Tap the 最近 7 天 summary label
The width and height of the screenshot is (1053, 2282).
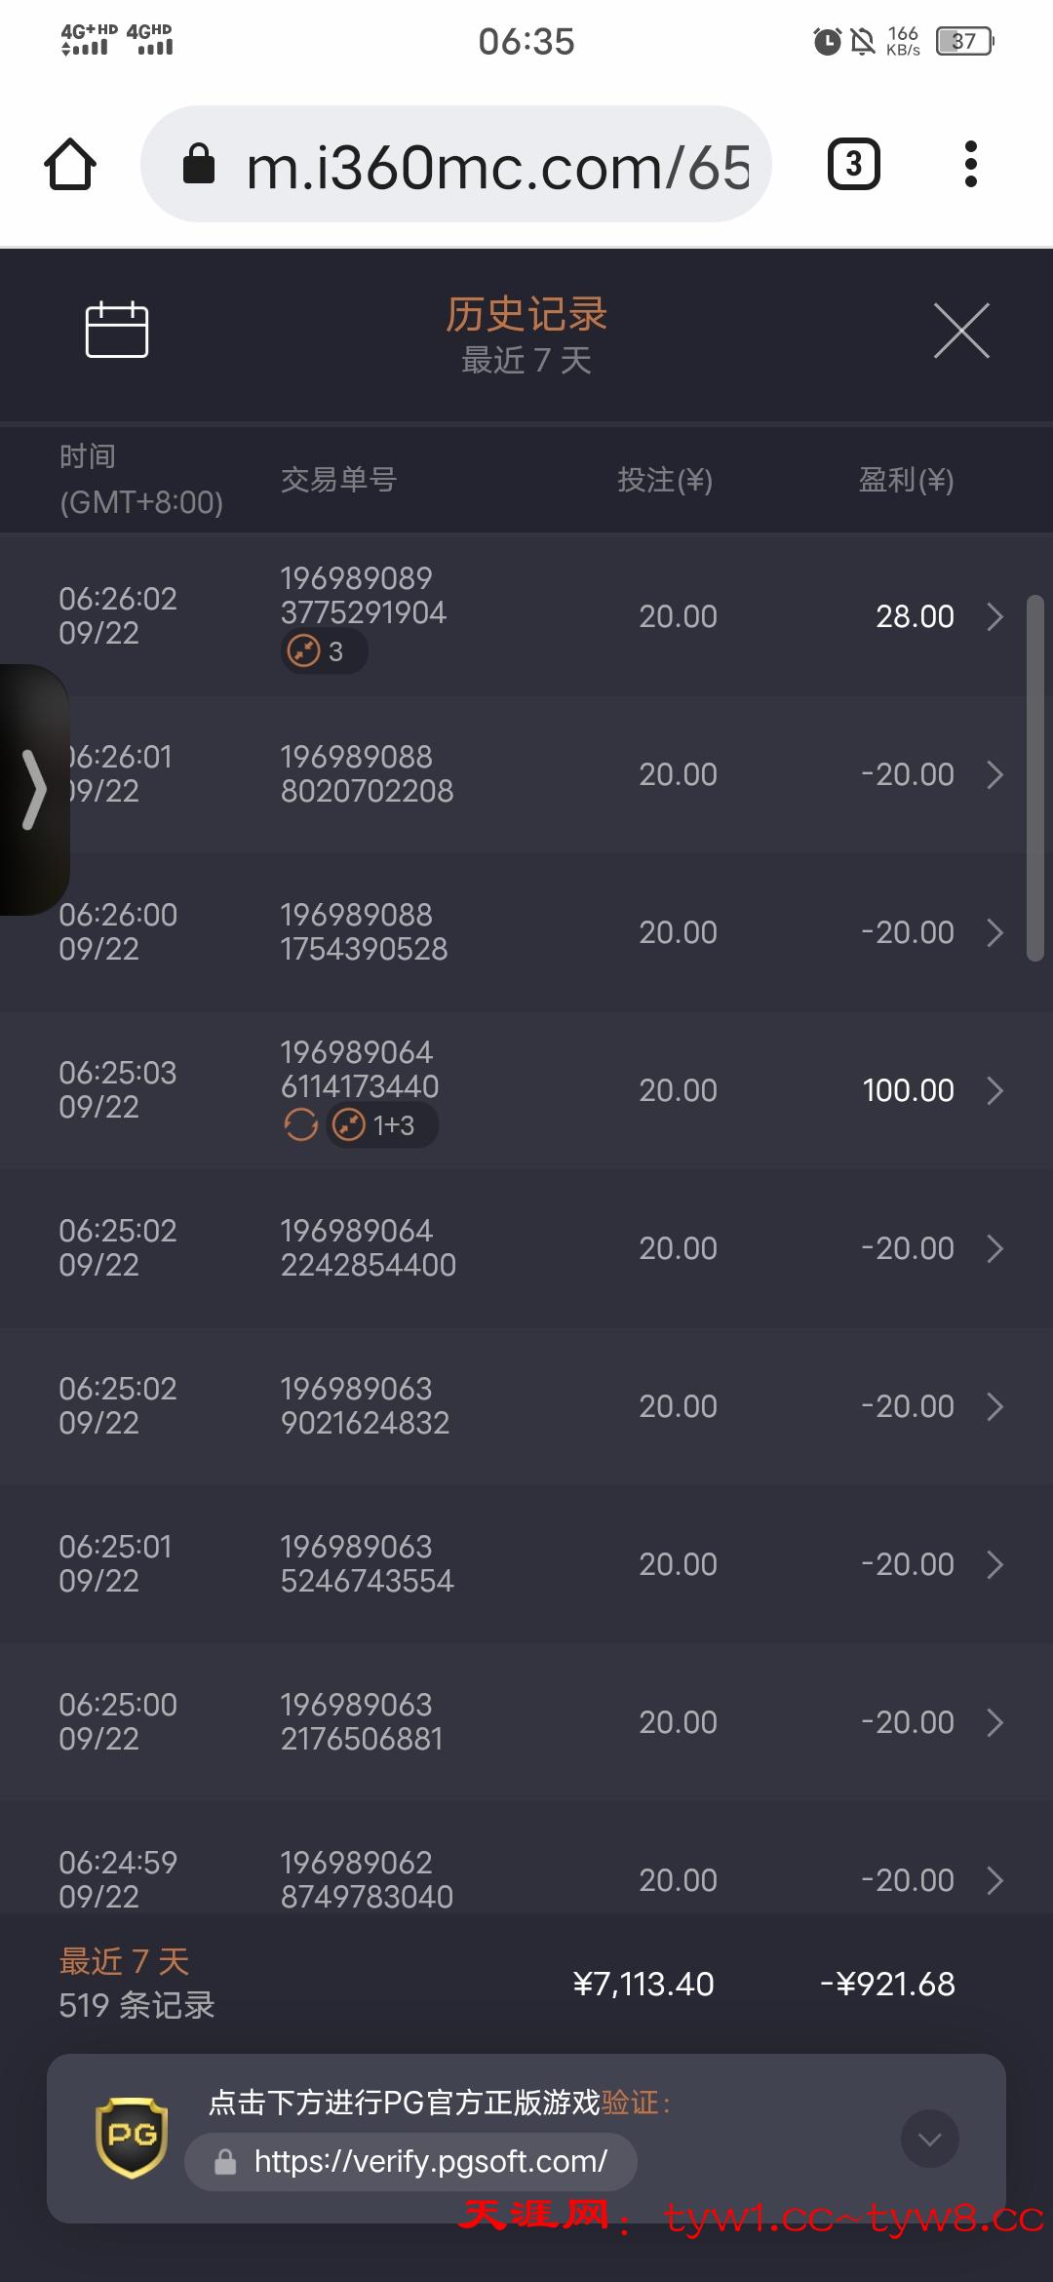(124, 1961)
